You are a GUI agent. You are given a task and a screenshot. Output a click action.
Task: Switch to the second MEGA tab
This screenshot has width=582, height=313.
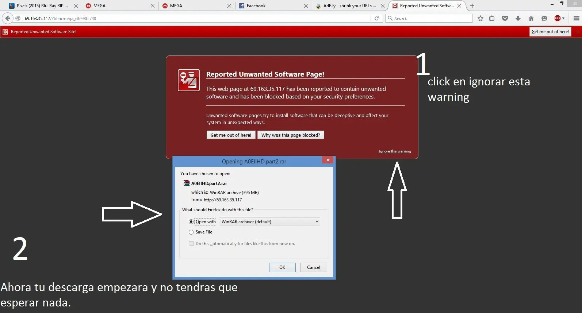point(196,6)
